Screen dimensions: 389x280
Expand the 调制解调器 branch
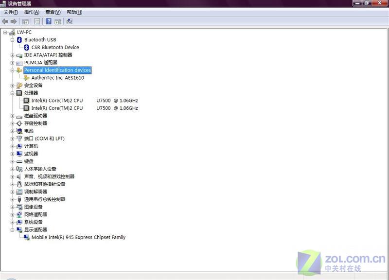13,192
